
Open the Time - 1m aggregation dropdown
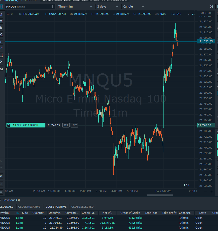tap(75, 7)
